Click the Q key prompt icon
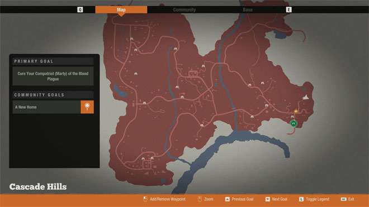The width and height of the screenshot is (369, 207). click(x=80, y=9)
